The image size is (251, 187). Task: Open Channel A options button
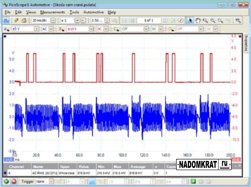pyautogui.click(x=6, y=29)
